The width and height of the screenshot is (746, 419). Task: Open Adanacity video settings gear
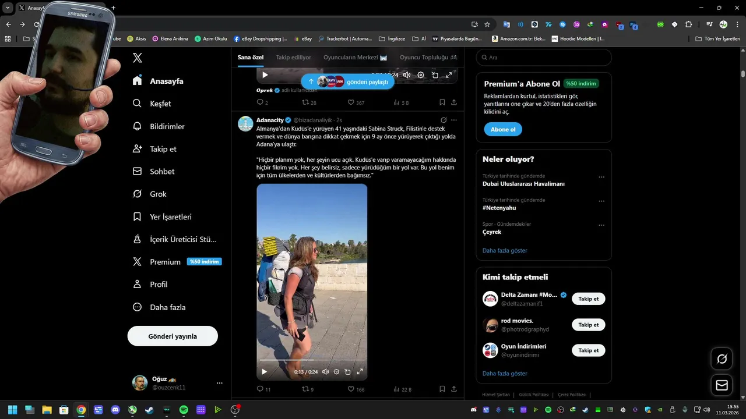tap(336, 371)
